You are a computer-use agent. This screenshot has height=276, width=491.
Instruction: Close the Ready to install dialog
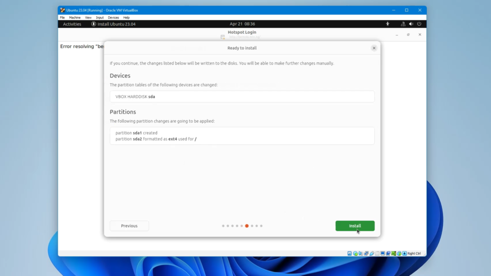pyautogui.click(x=374, y=48)
